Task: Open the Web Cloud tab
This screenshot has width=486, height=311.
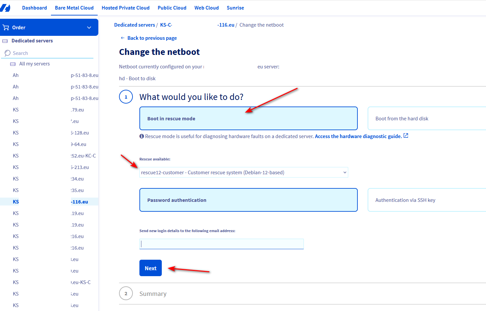Action: coord(207,8)
